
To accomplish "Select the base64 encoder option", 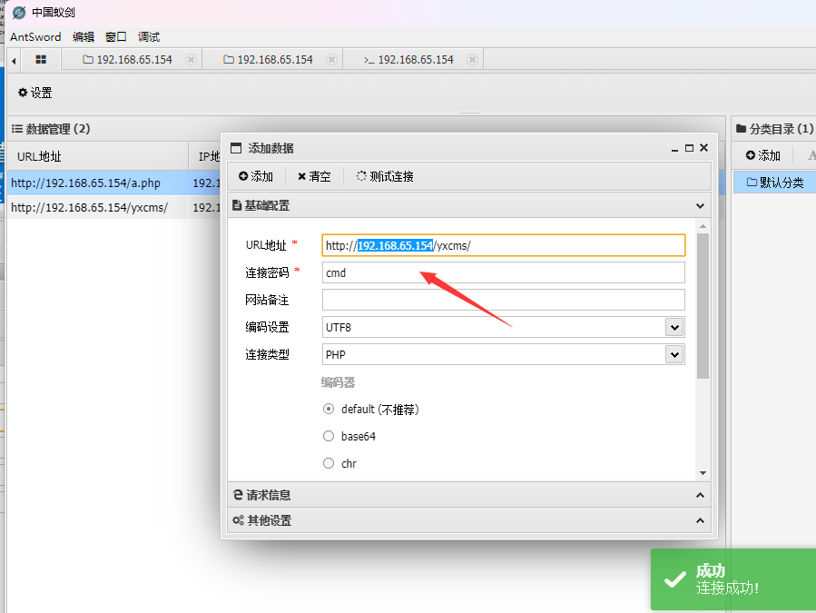I will tap(329, 436).
